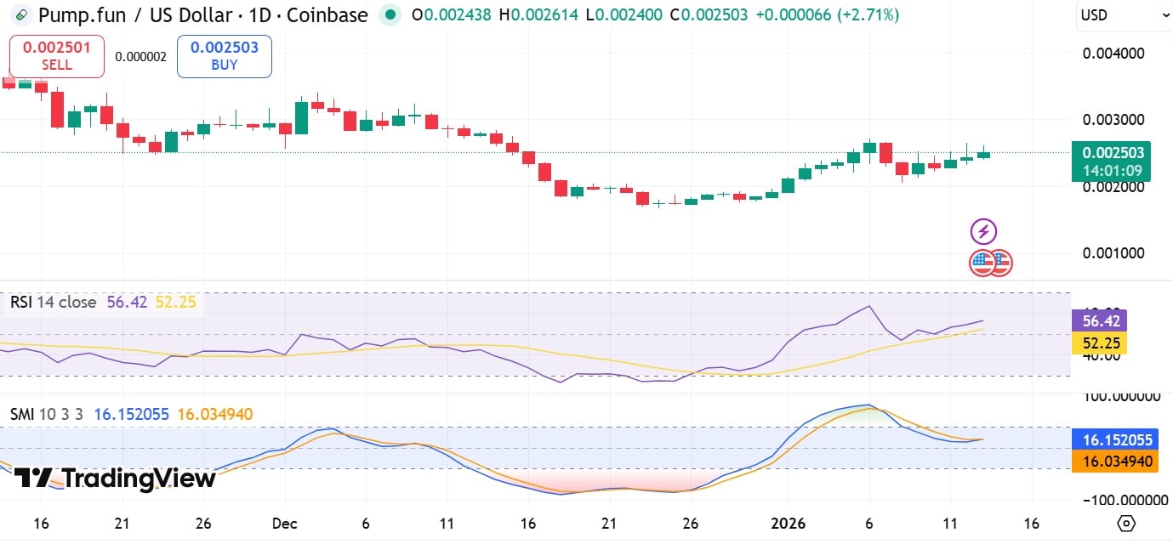Open instant trading via the lightning bolt icon
1173x544 pixels.
pos(983,230)
